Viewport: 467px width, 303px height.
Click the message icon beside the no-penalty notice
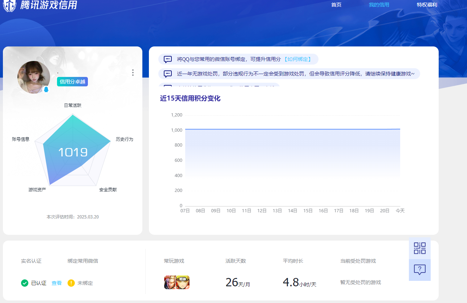(168, 74)
